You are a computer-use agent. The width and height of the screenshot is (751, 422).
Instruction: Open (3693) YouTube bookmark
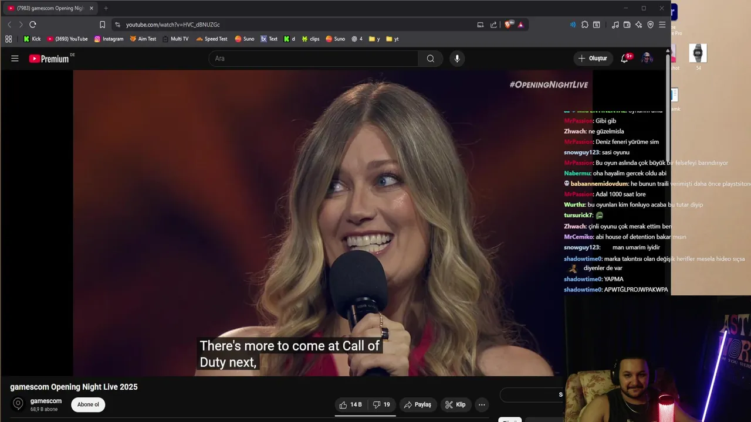(67, 39)
